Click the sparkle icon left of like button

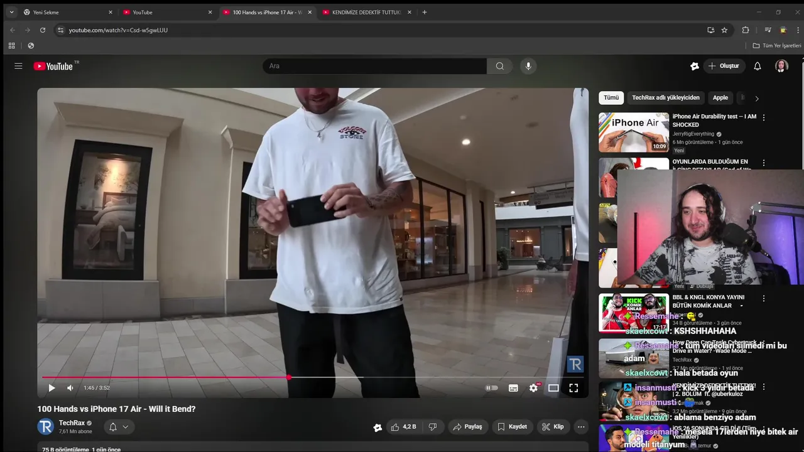[378, 428]
